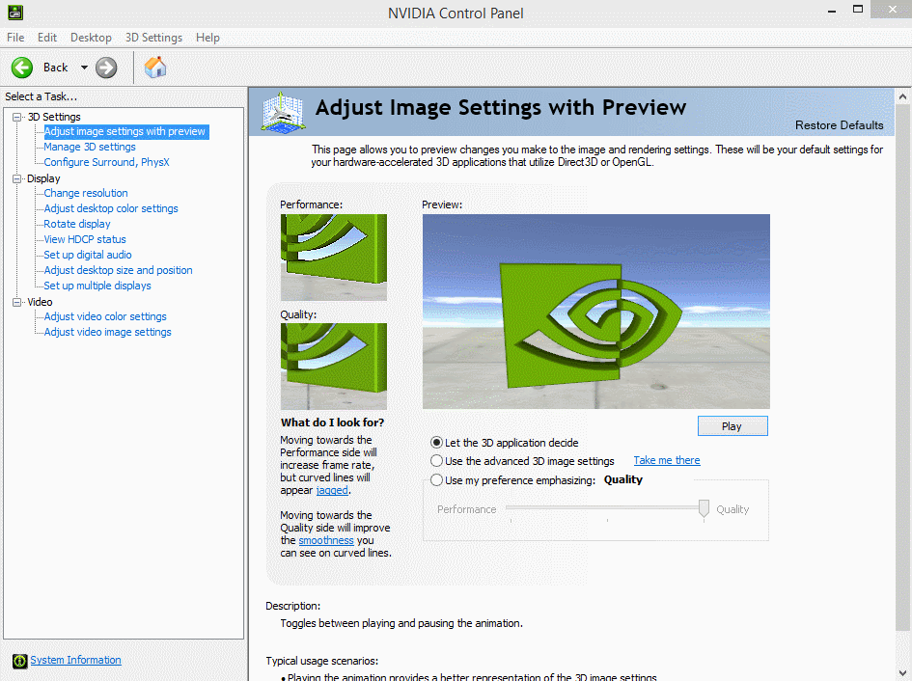The width and height of the screenshot is (912, 681).
Task: Open View HDCP status
Action: (x=85, y=239)
